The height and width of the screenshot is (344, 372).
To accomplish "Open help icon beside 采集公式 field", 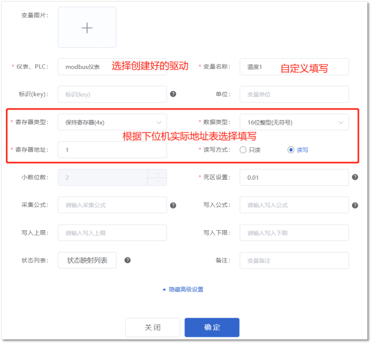I will pos(173,205).
